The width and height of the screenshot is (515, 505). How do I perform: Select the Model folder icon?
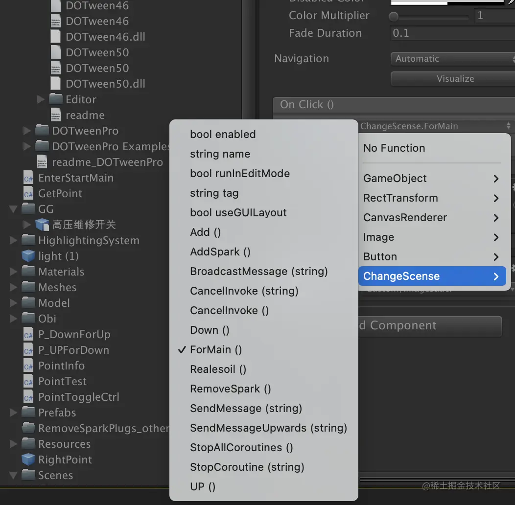coord(28,303)
